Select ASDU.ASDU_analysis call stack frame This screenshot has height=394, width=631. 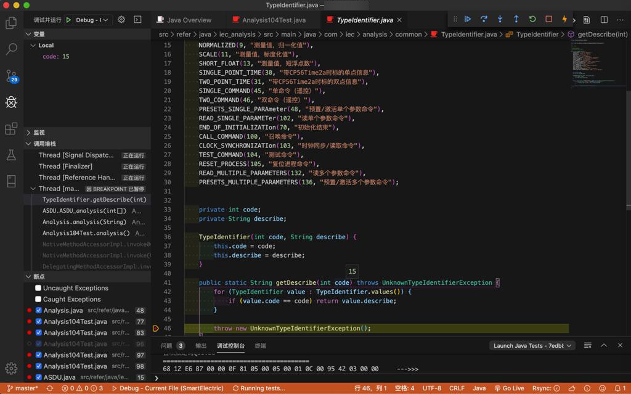84,211
